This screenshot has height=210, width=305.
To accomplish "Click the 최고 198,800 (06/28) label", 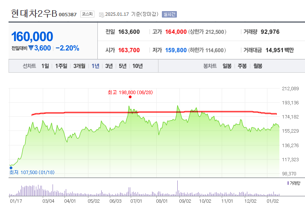I will click(130, 92).
